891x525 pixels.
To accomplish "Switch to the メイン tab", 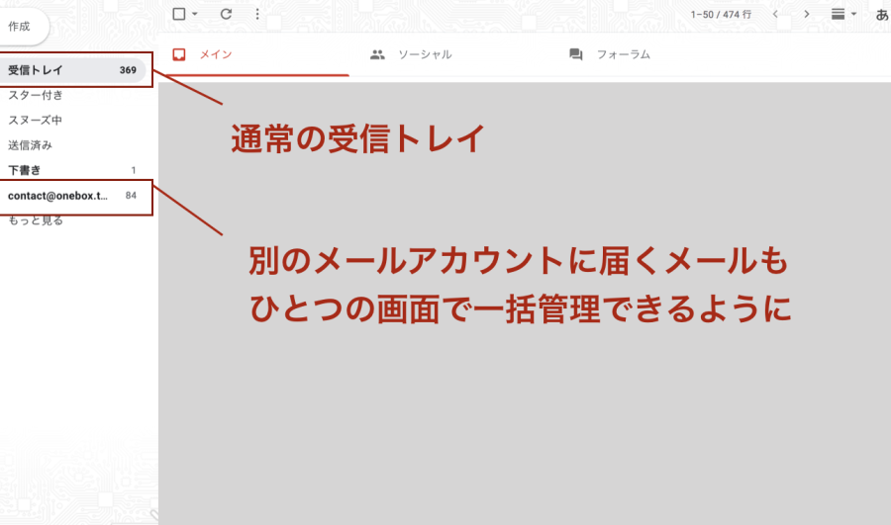I will pos(204,54).
